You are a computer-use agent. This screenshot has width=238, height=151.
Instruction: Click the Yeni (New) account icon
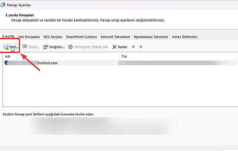6,47
